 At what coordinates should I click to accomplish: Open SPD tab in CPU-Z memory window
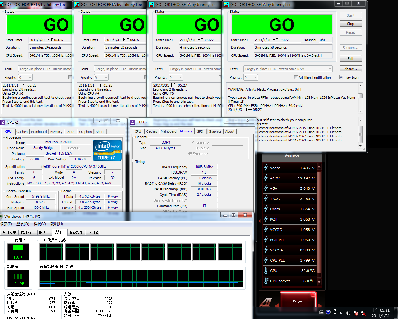point(200,131)
